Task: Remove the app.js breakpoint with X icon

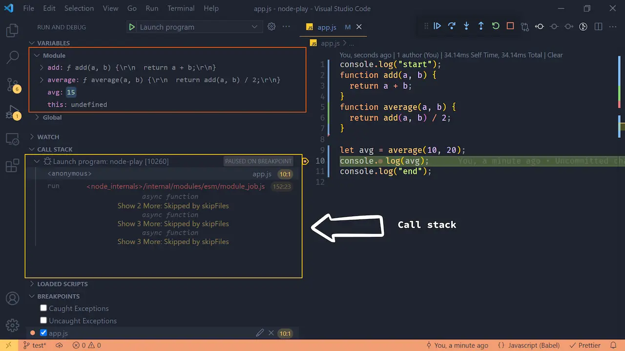Action: tap(271, 333)
